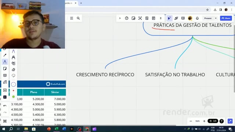Click the 152% zoom level value
The height and width of the screenshot is (132, 235).
(x=198, y=121)
